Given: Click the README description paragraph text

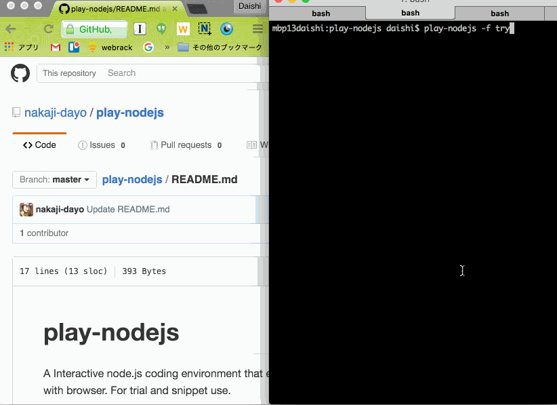Looking at the screenshot, I should click(157, 382).
